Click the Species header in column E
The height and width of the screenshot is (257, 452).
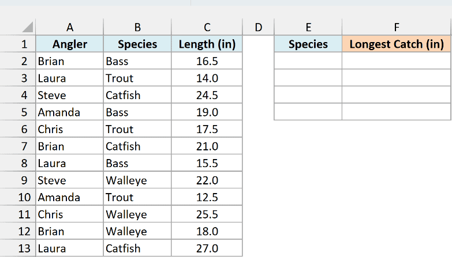pos(308,44)
